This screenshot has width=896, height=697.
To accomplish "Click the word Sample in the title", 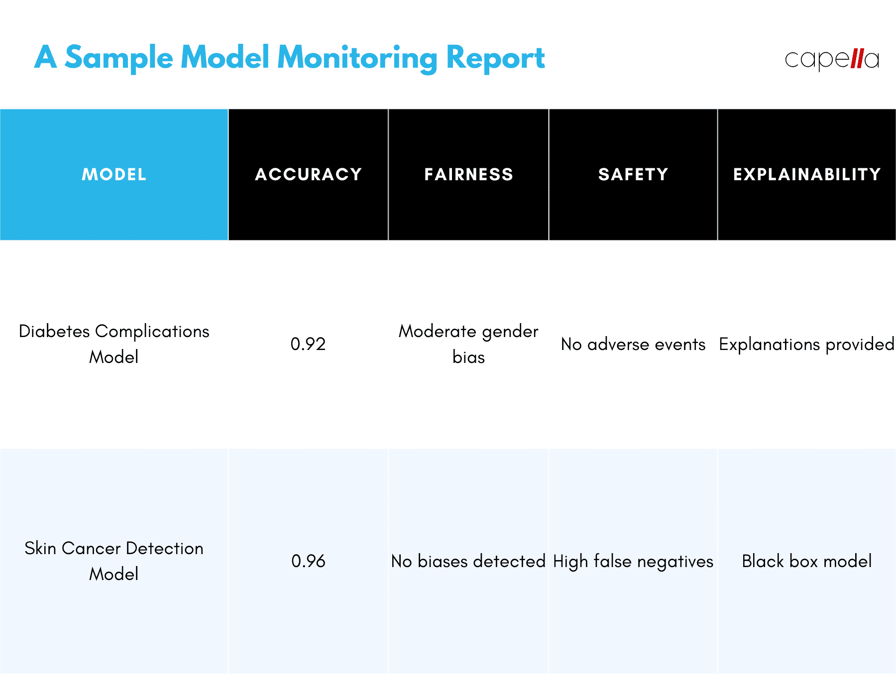I will 119,59.
